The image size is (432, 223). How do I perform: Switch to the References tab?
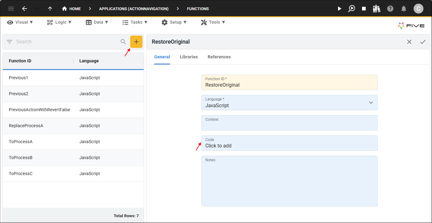[219, 57]
